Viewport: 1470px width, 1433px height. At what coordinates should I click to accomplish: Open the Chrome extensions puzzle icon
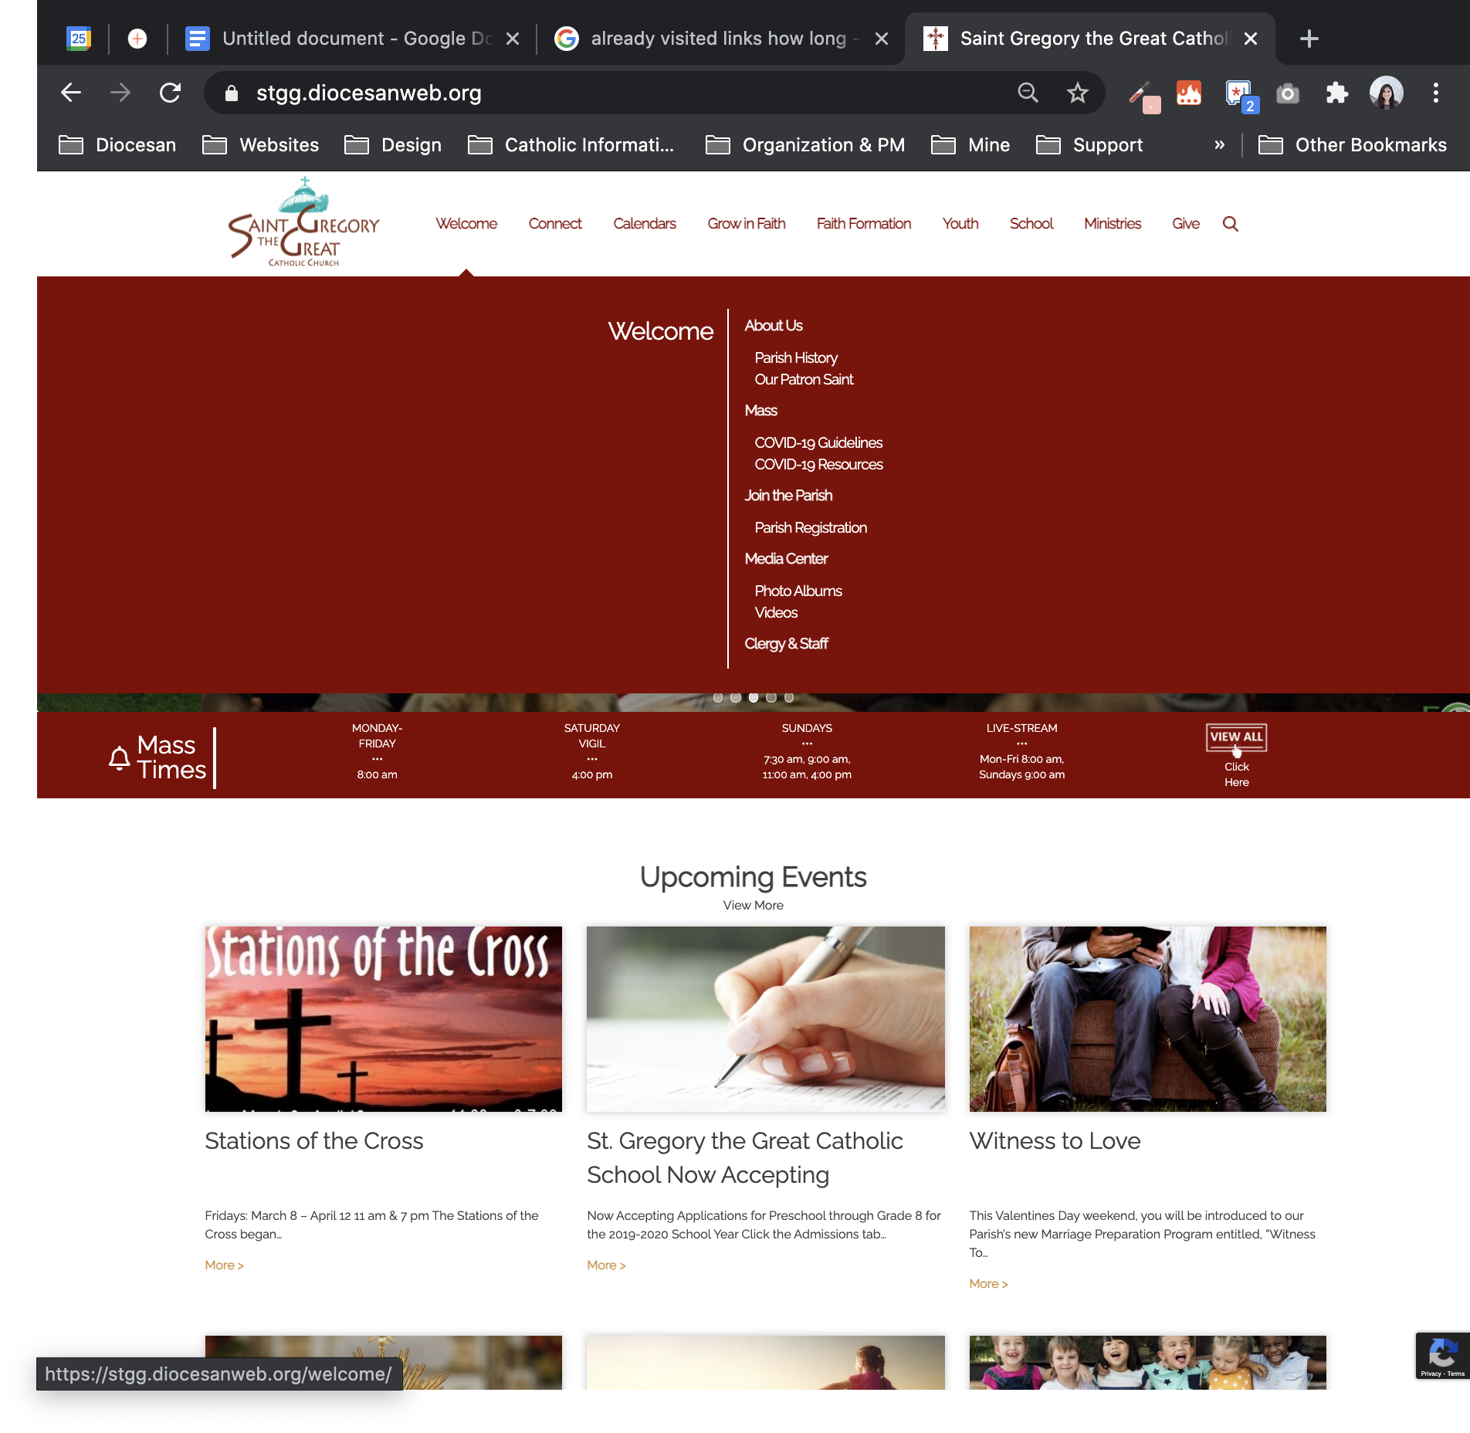(1336, 93)
